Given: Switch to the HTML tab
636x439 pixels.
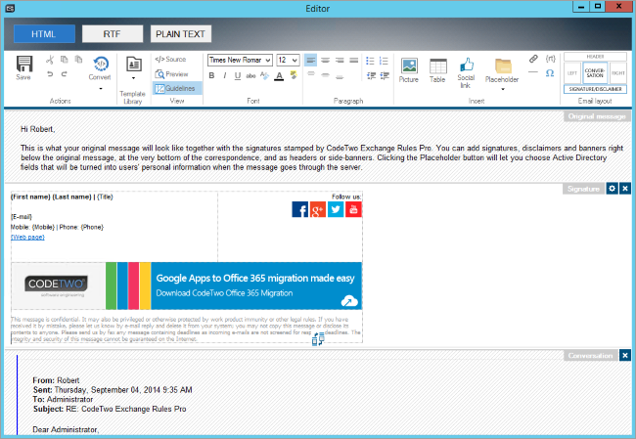Looking at the screenshot, I should coord(44,34).
